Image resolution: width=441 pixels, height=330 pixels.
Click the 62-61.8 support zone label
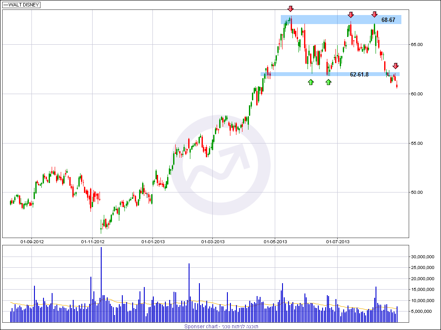pos(359,74)
